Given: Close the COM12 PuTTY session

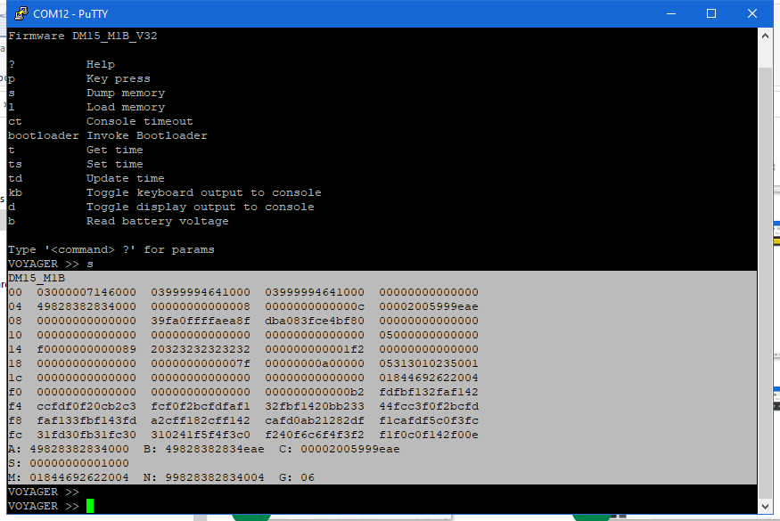Looking at the screenshot, I should coord(751,13).
